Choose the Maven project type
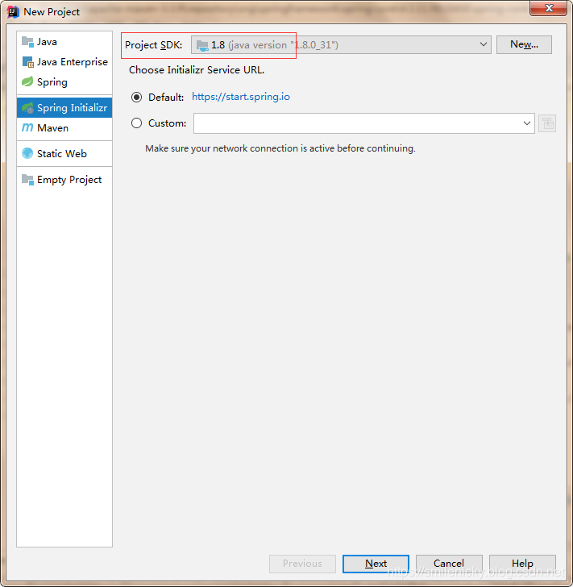This screenshot has width=573, height=587. pos(64,127)
